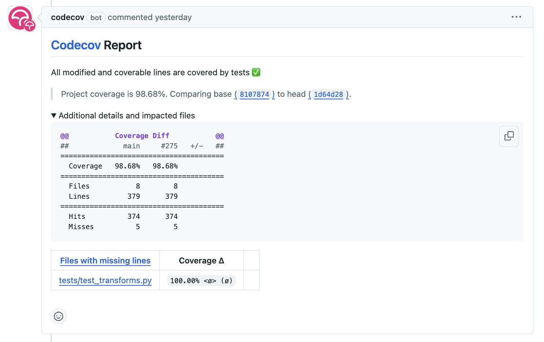Collapse Additional details and impacted files
Image resolution: width=544 pixels, height=342 pixels.
[123, 115]
